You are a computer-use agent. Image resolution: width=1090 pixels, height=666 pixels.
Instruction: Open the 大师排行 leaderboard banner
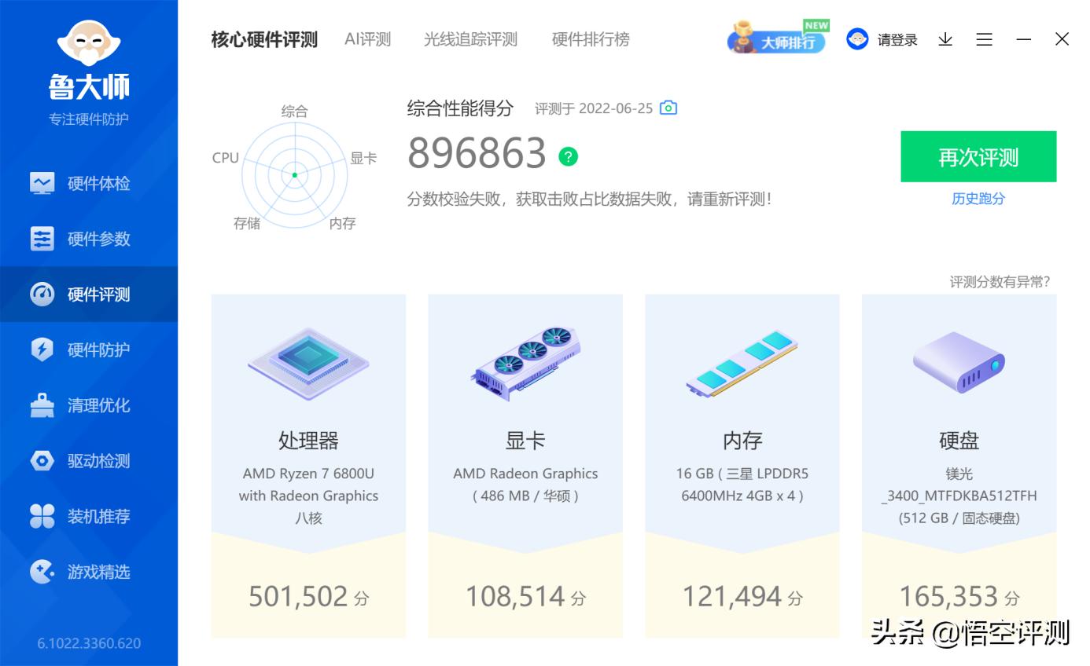(x=776, y=39)
